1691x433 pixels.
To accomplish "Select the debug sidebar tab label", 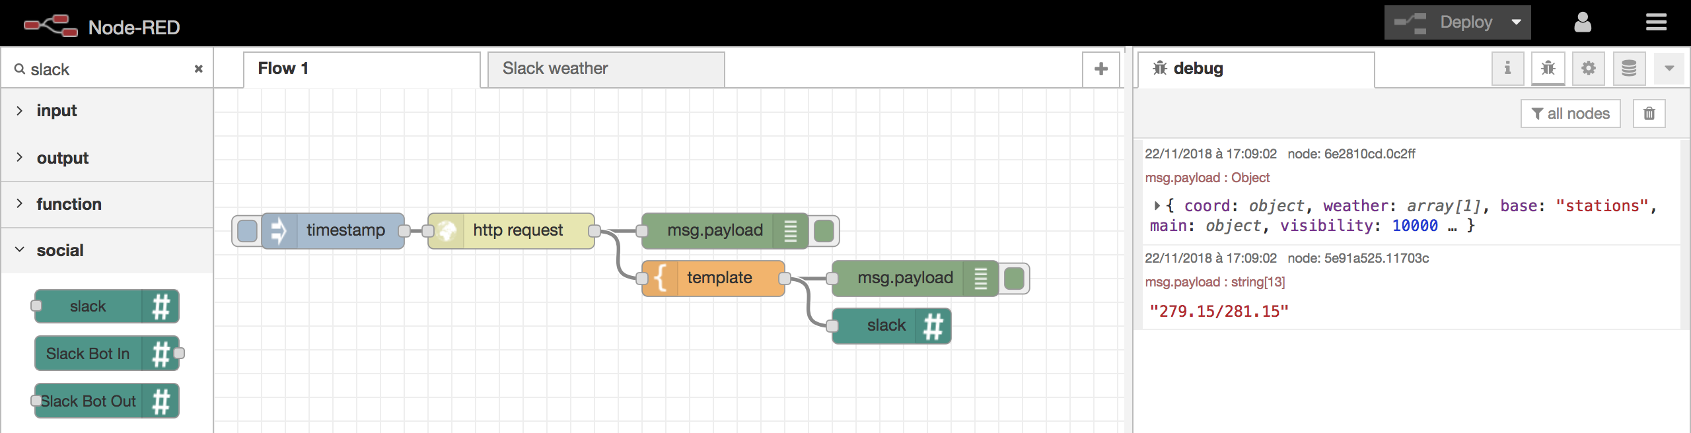I will pyautogui.click(x=1198, y=69).
